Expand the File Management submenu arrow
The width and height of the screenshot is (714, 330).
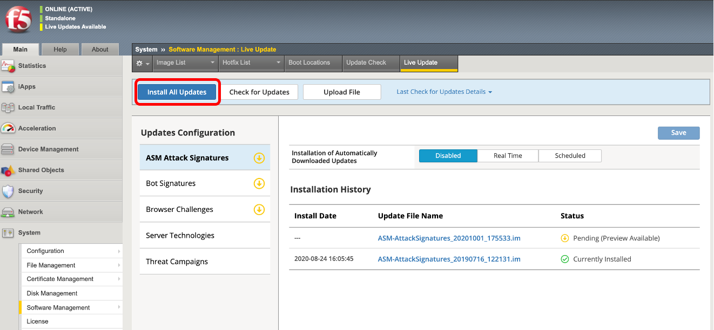pos(119,265)
